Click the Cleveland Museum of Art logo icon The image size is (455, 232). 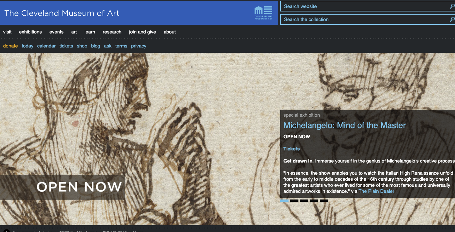coord(263,13)
